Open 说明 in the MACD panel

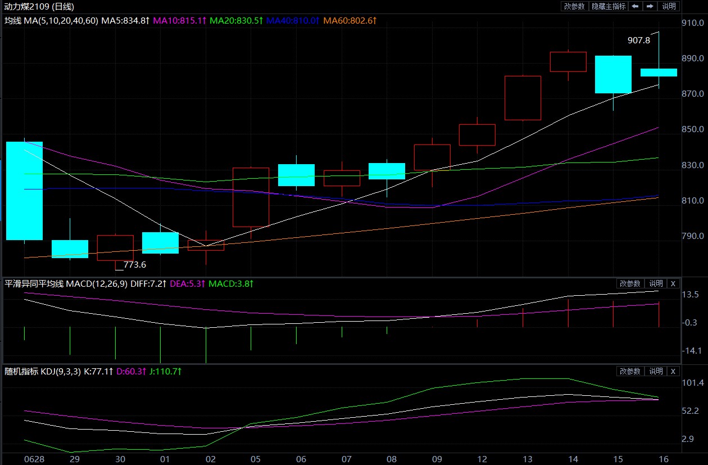[x=656, y=283]
